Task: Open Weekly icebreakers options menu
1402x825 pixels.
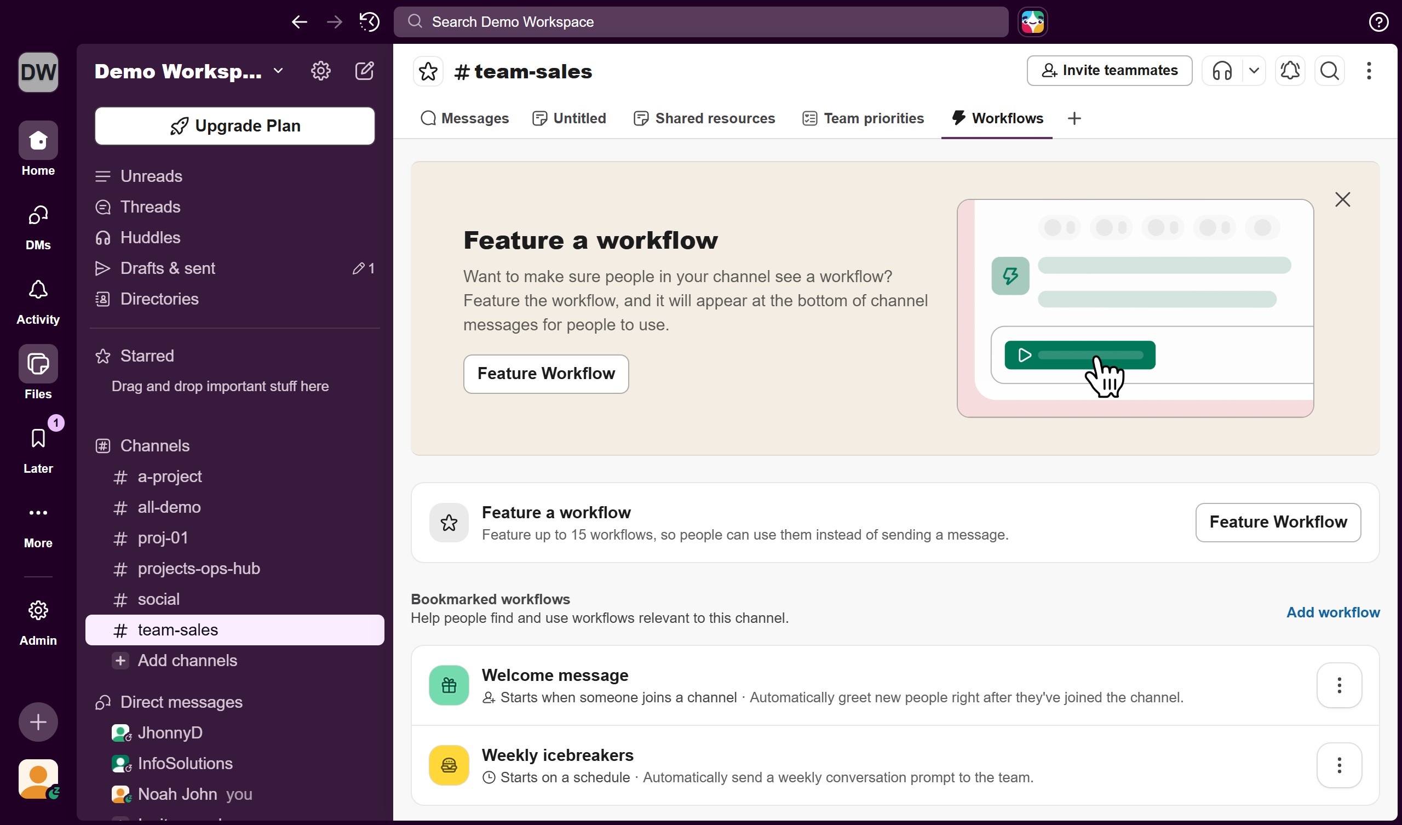Action: 1339,765
